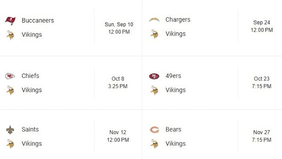This screenshot has width=282, height=159.
Task: Open the Chargers team name
Action: [178, 20]
